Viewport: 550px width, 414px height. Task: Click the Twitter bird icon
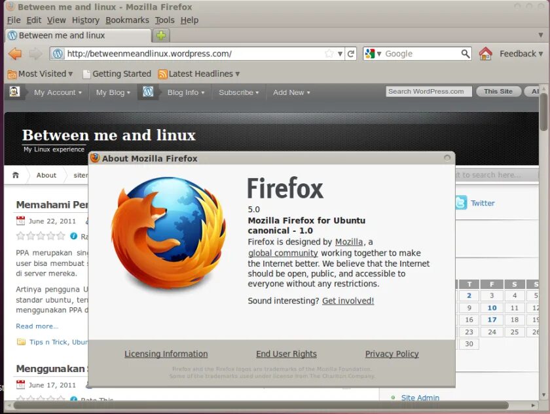pyautogui.click(x=461, y=203)
